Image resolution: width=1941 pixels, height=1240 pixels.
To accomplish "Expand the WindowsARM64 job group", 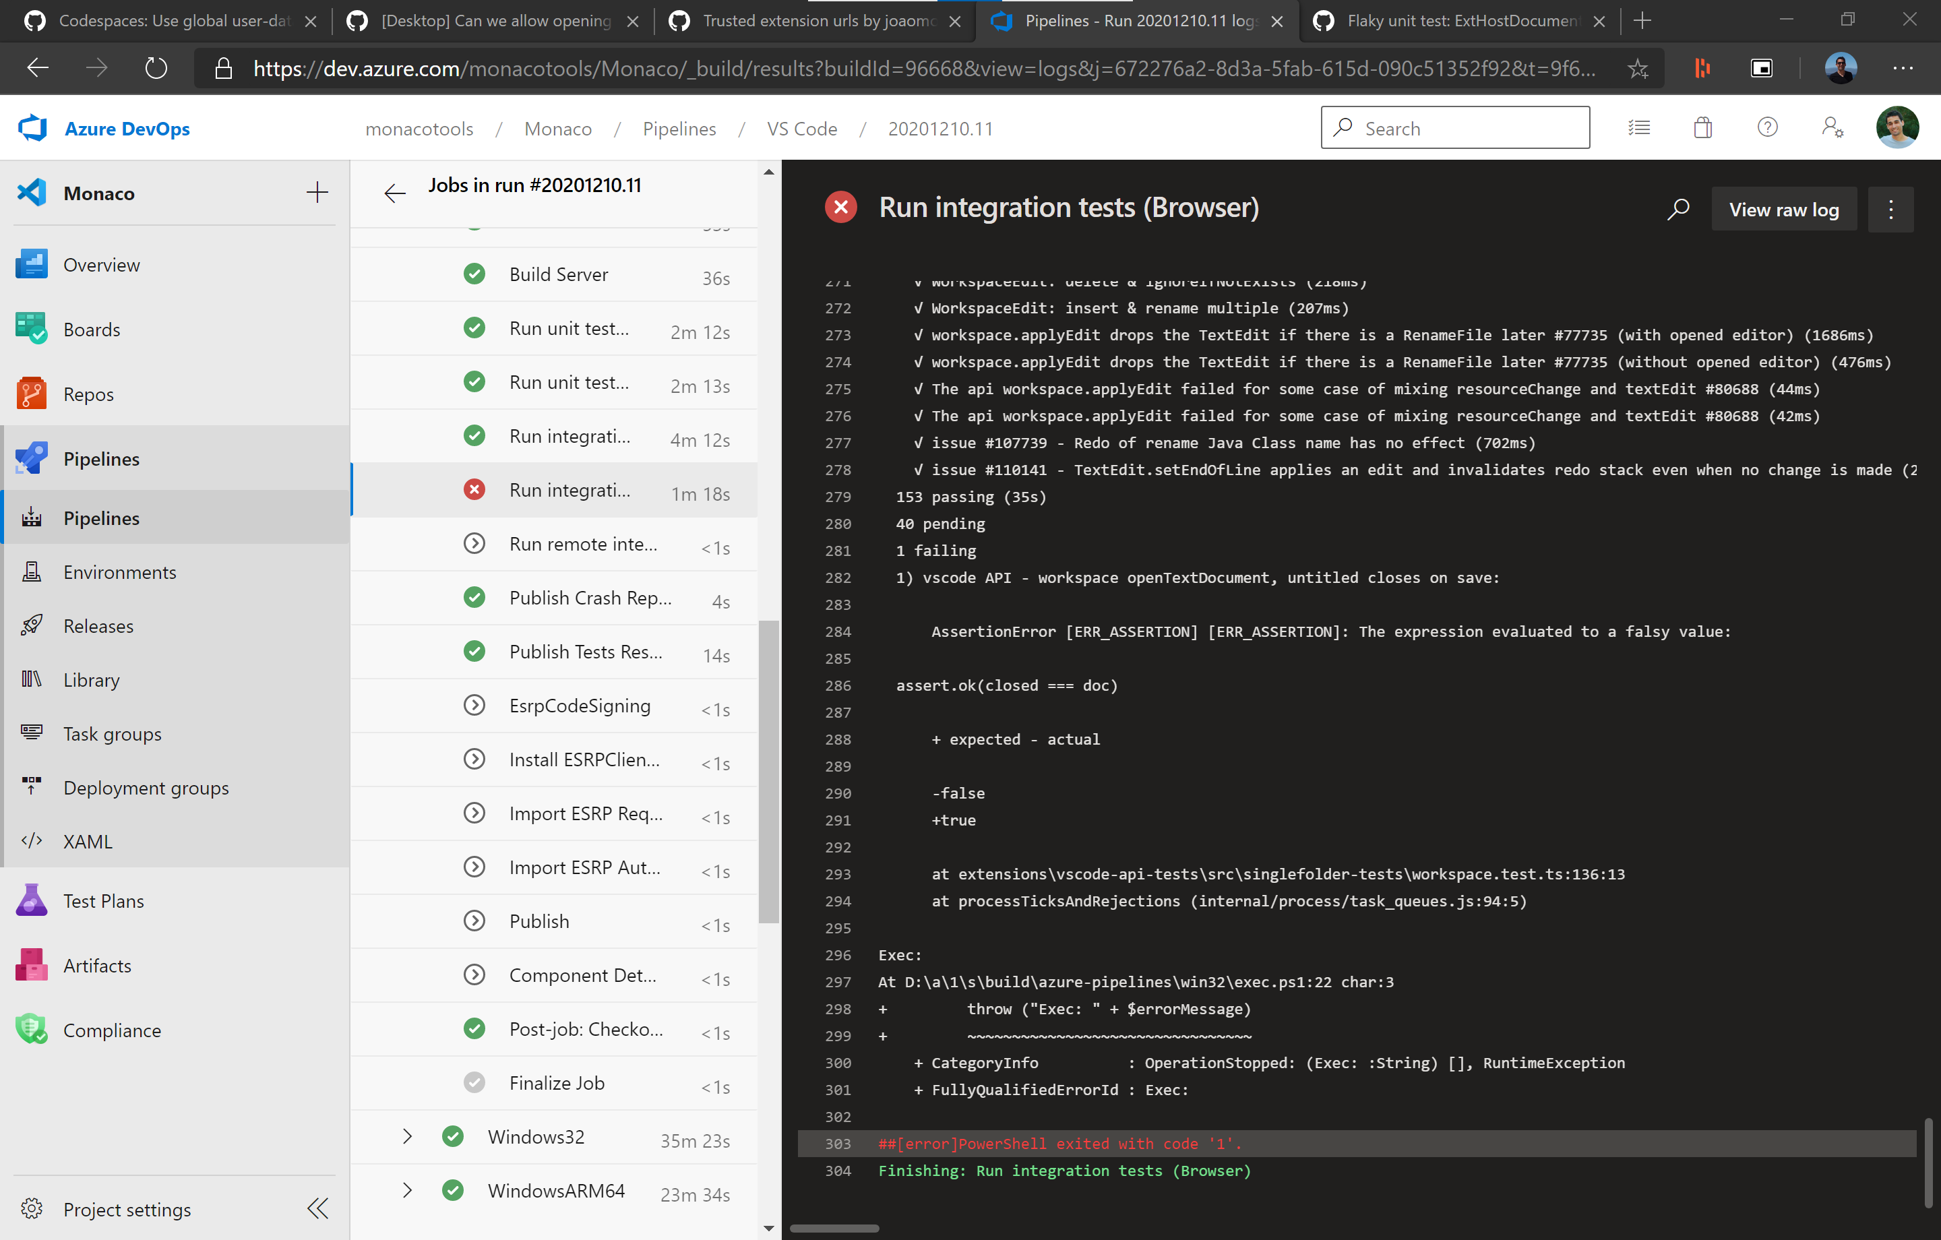I will [407, 1191].
